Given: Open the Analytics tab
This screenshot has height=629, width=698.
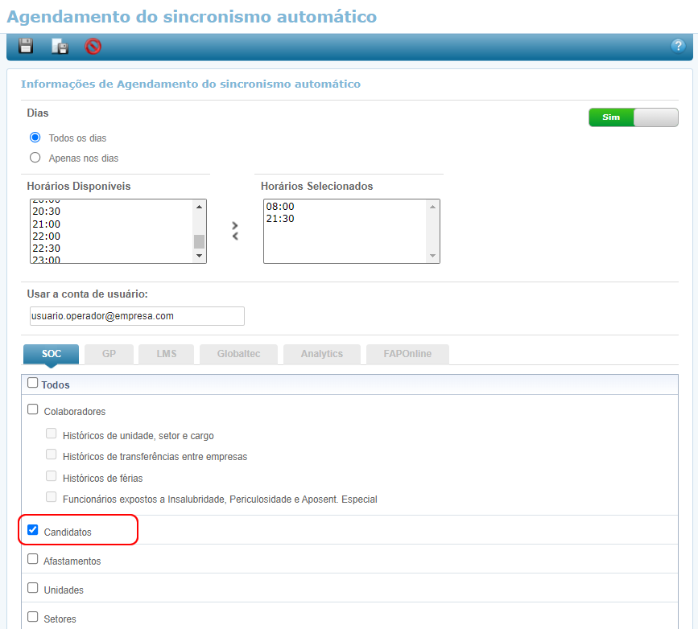Looking at the screenshot, I should coord(321,354).
